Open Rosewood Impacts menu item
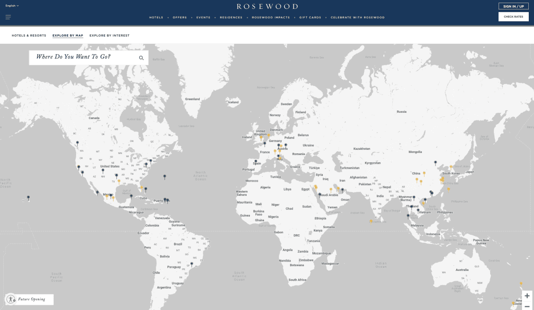This screenshot has height=310, width=534. pos(271,17)
